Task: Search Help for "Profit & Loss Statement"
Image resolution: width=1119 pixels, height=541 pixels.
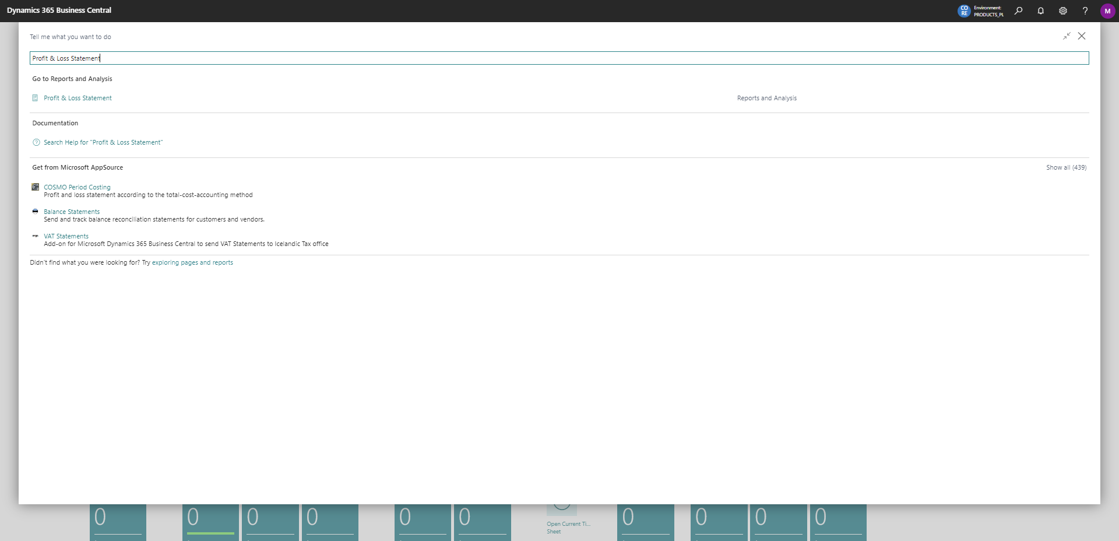Action: click(103, 142)
